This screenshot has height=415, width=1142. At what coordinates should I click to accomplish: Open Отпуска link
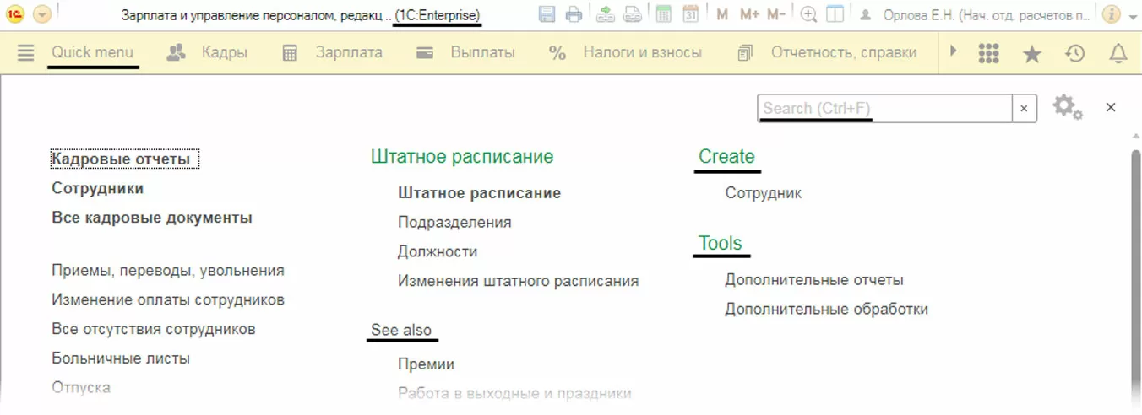[x=81, y=387]
